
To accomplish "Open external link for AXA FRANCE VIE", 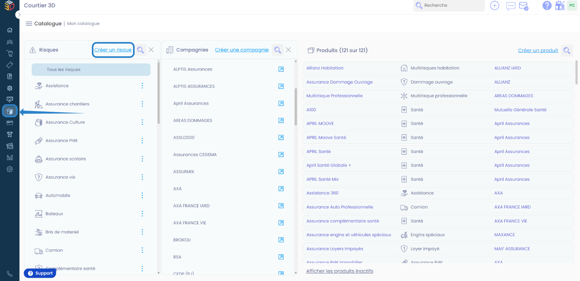I will pyautogui.click(x=281, y=223).
